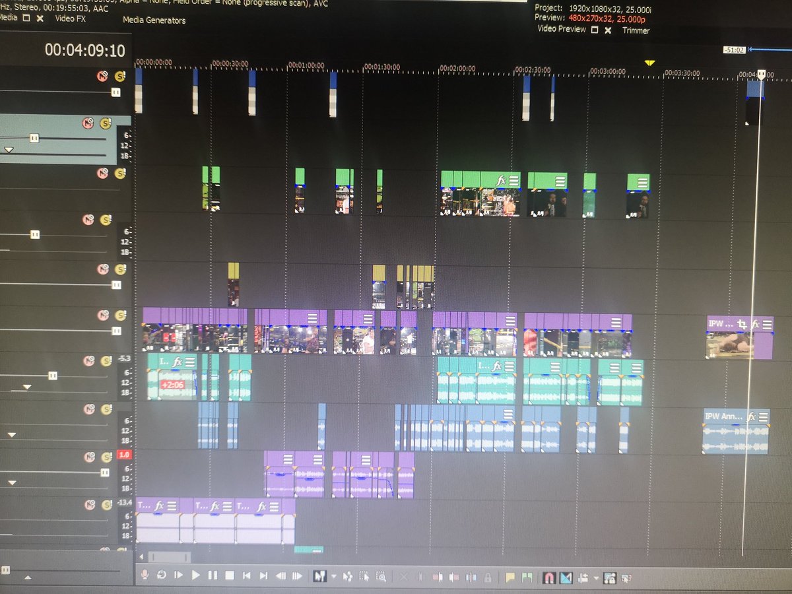Insert a region using the green flags icon

527,576
